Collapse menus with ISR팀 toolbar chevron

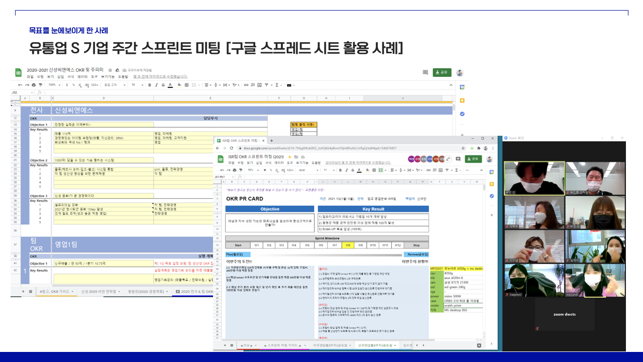481,170
